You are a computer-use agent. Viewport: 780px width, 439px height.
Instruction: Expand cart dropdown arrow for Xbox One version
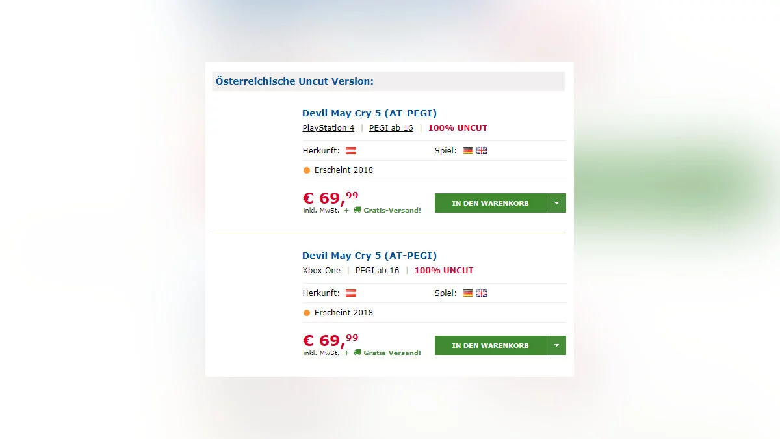556,345
